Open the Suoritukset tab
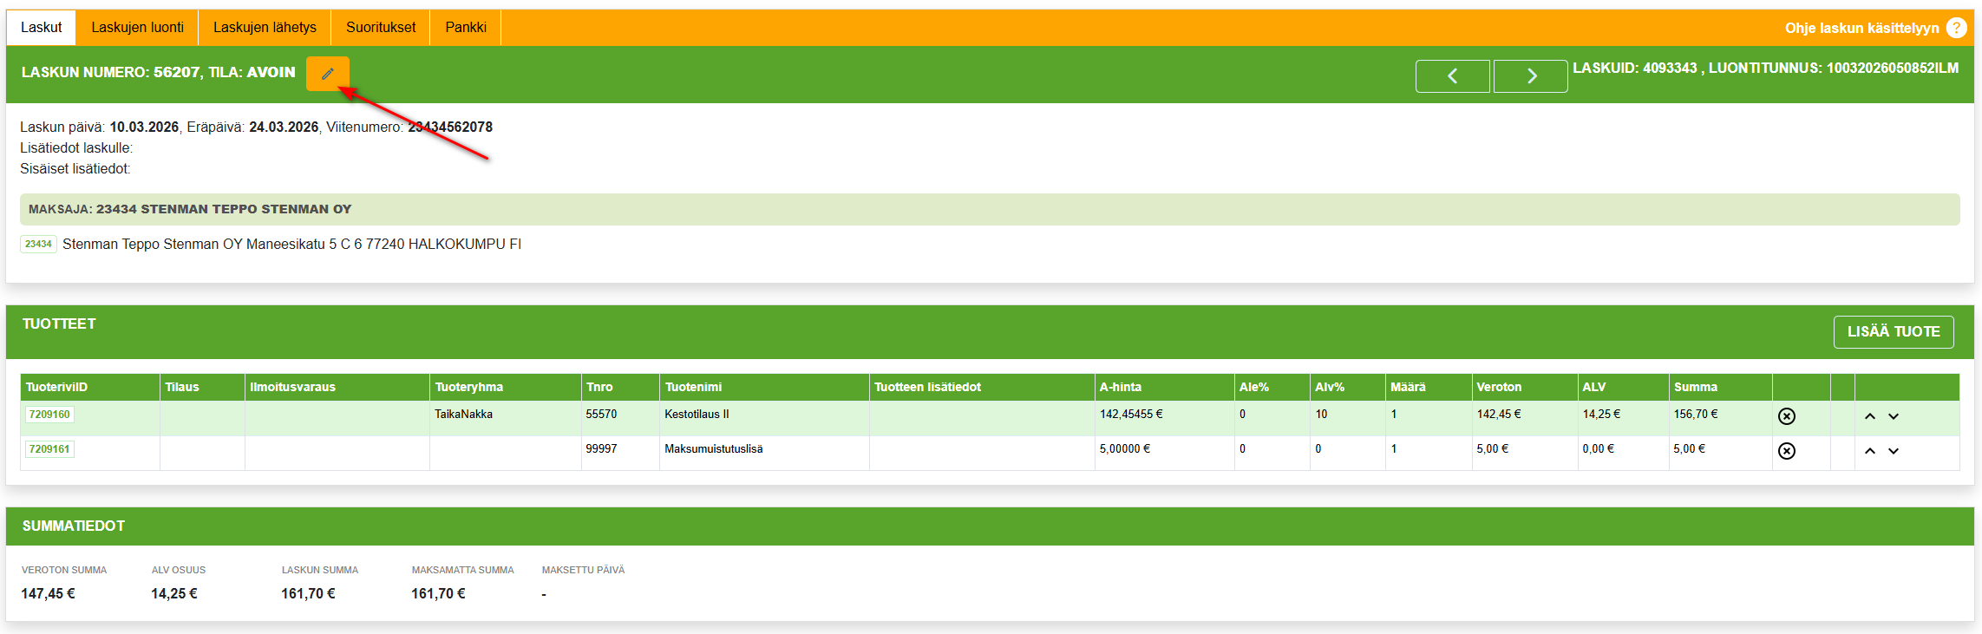This screenshot has width=1982, height=634. coord(381,28)
